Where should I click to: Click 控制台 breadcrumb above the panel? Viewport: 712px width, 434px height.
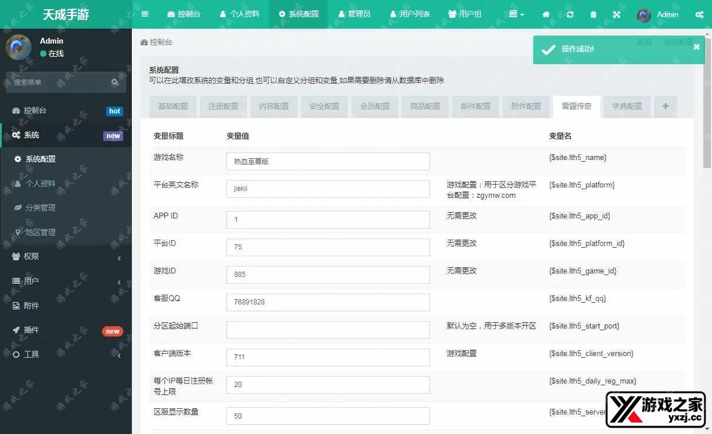(x=157, y=42)
